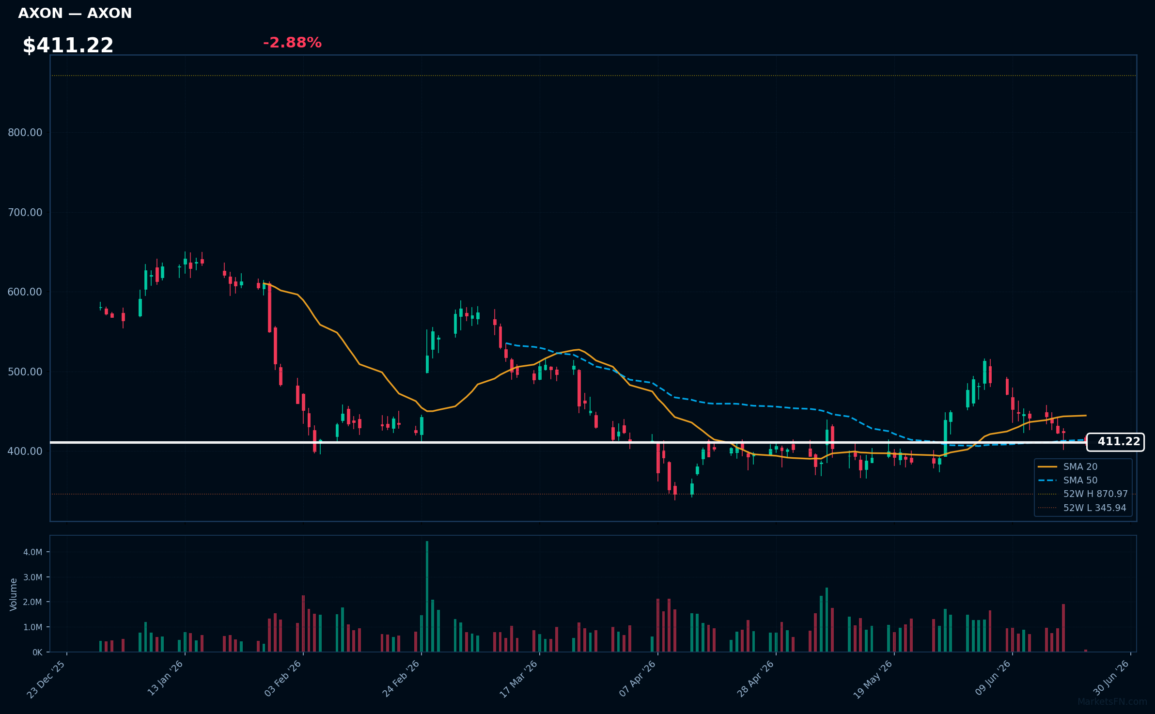Click the 0K volume axis label
This screenshot has height=714, width=1155.
pos(37,652)
